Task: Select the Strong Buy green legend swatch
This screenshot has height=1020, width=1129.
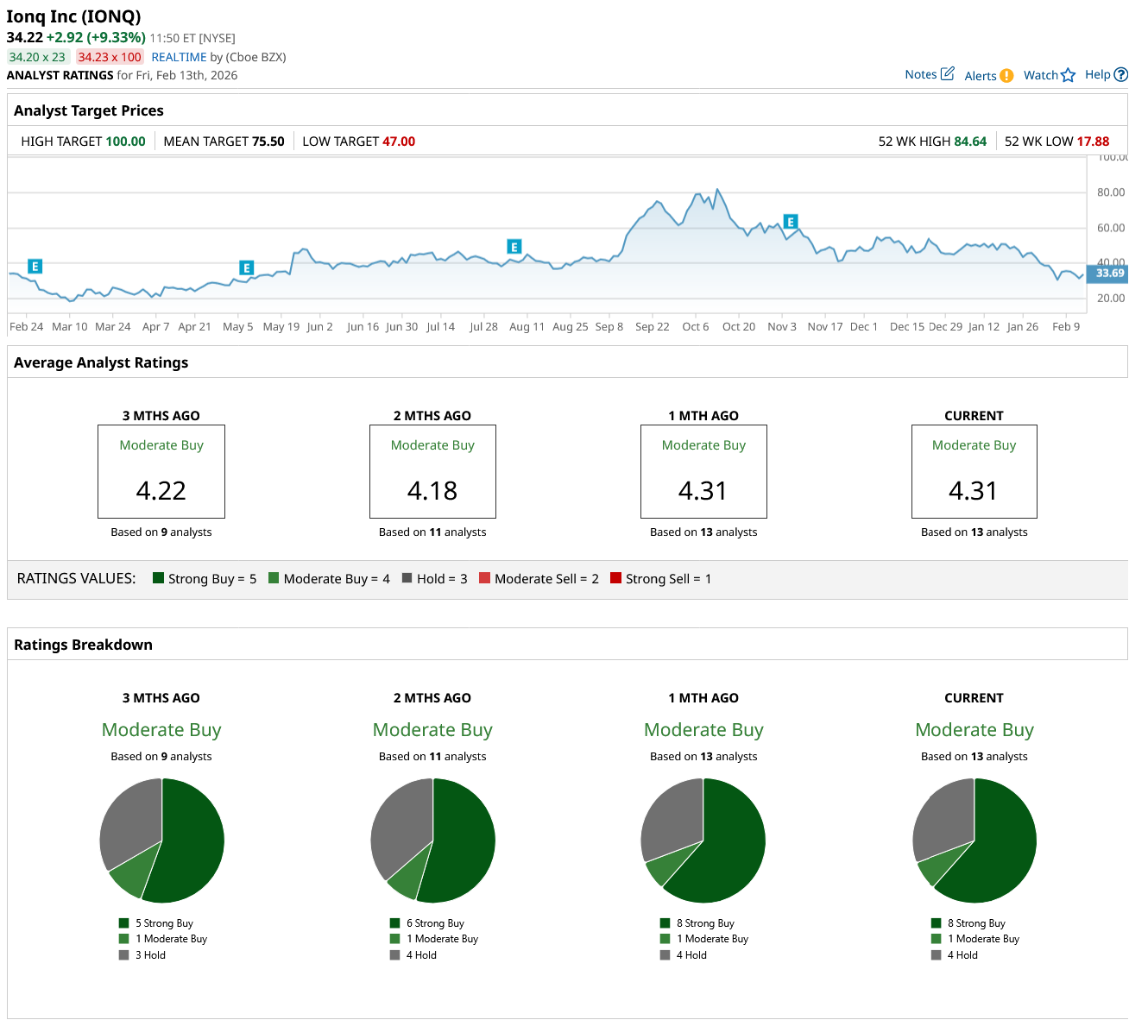Action: (x=157, y=578)
